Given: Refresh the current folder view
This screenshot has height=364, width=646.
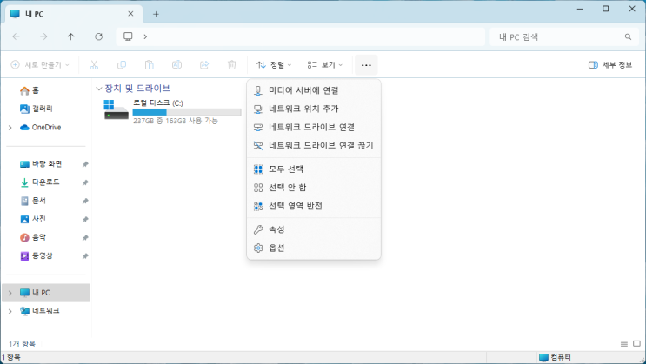Looking at the screenshot, I should click(98, 36).
